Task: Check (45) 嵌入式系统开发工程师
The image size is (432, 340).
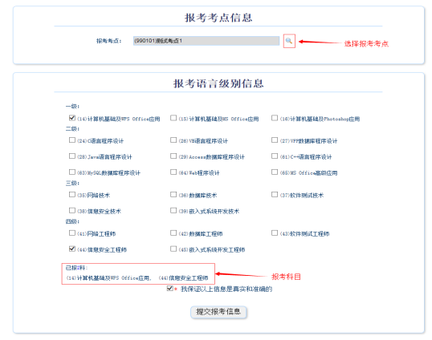Action: click(x=173, y=249)
